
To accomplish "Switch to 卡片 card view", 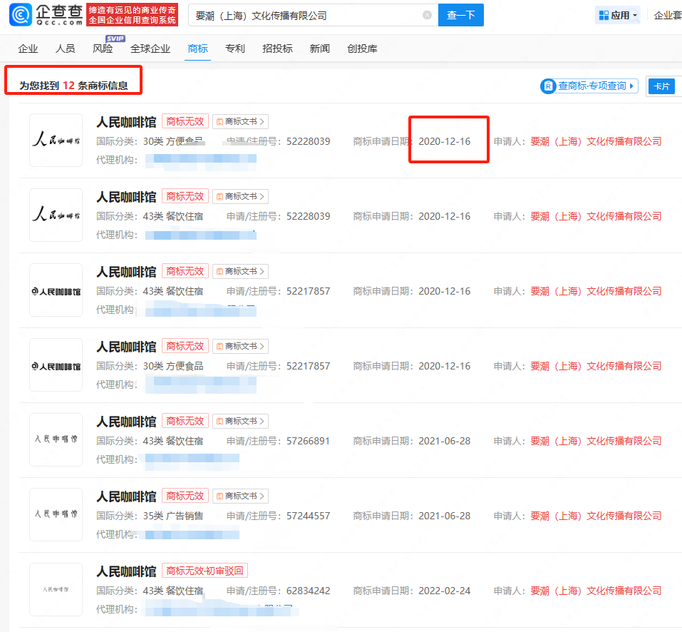I will tap(661, 86).
